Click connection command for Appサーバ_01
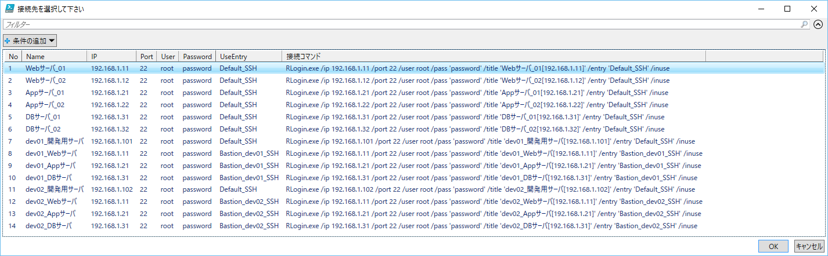This screenshot has height=256, width=828. pos(477,93)
